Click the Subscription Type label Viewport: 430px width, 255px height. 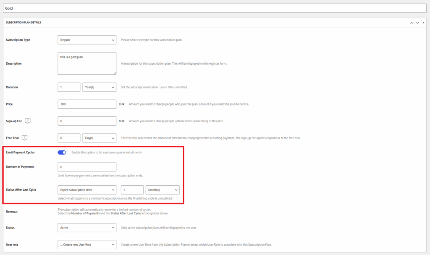18,40
